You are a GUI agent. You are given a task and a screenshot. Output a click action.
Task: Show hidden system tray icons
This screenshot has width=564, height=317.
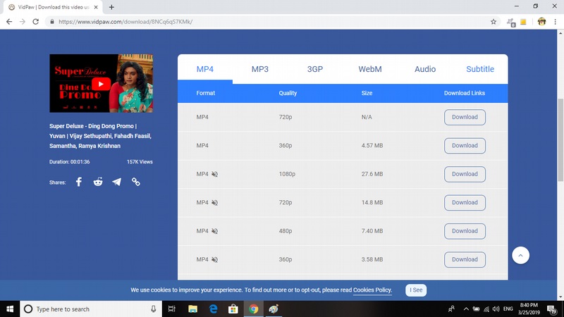(466, 309)
